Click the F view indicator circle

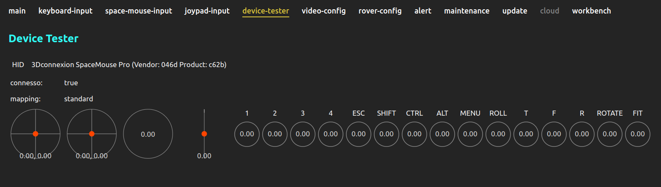pyautogui.click(x=554, y=134)
